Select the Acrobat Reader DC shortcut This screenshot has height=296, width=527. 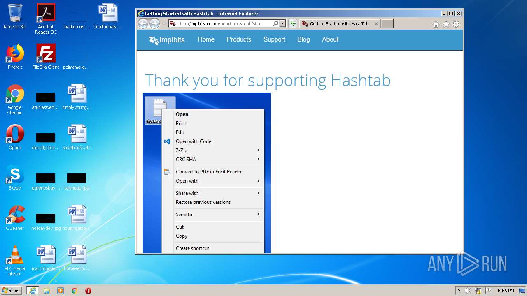(46, 18)
